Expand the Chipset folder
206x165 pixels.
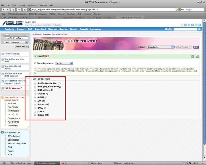35,94
